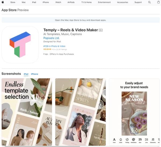Click 'Temply – Reels & Video Maker' title
The height and width of the screenshot is (147, 161).
(x=71, y=30)
